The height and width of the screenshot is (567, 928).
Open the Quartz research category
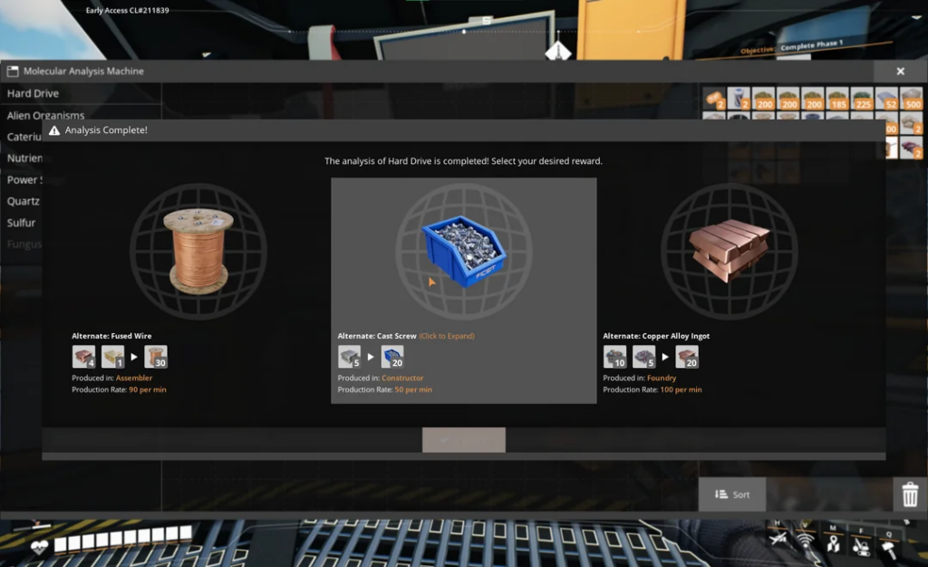pos(23,201)
